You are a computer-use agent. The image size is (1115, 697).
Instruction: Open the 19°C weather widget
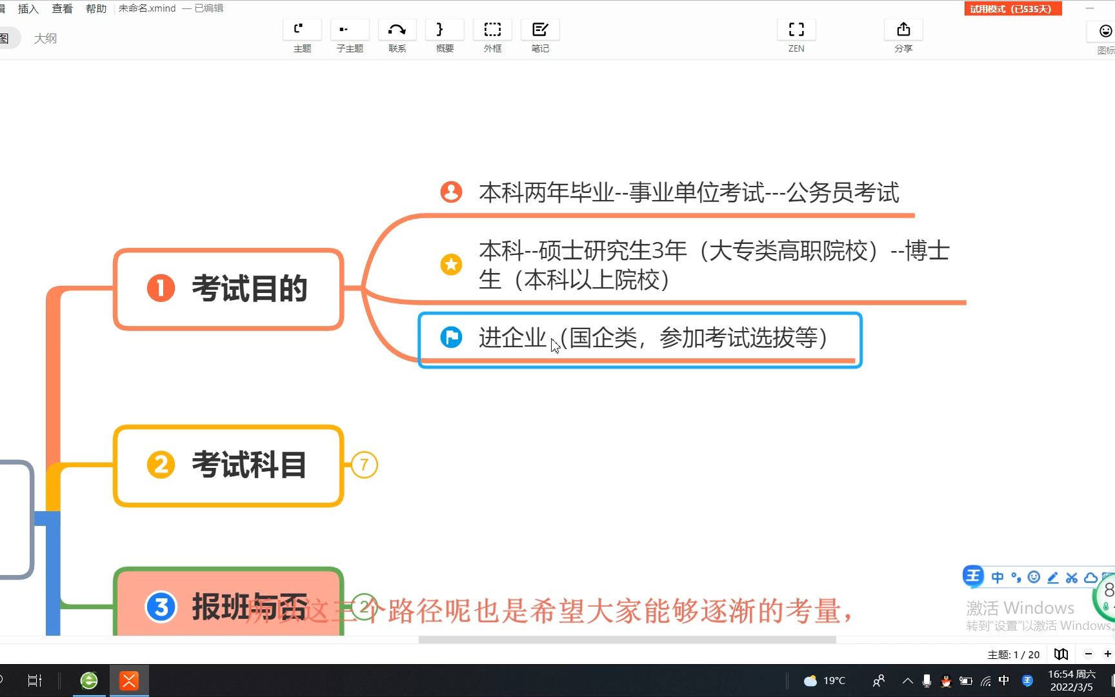tap(824, 680)
